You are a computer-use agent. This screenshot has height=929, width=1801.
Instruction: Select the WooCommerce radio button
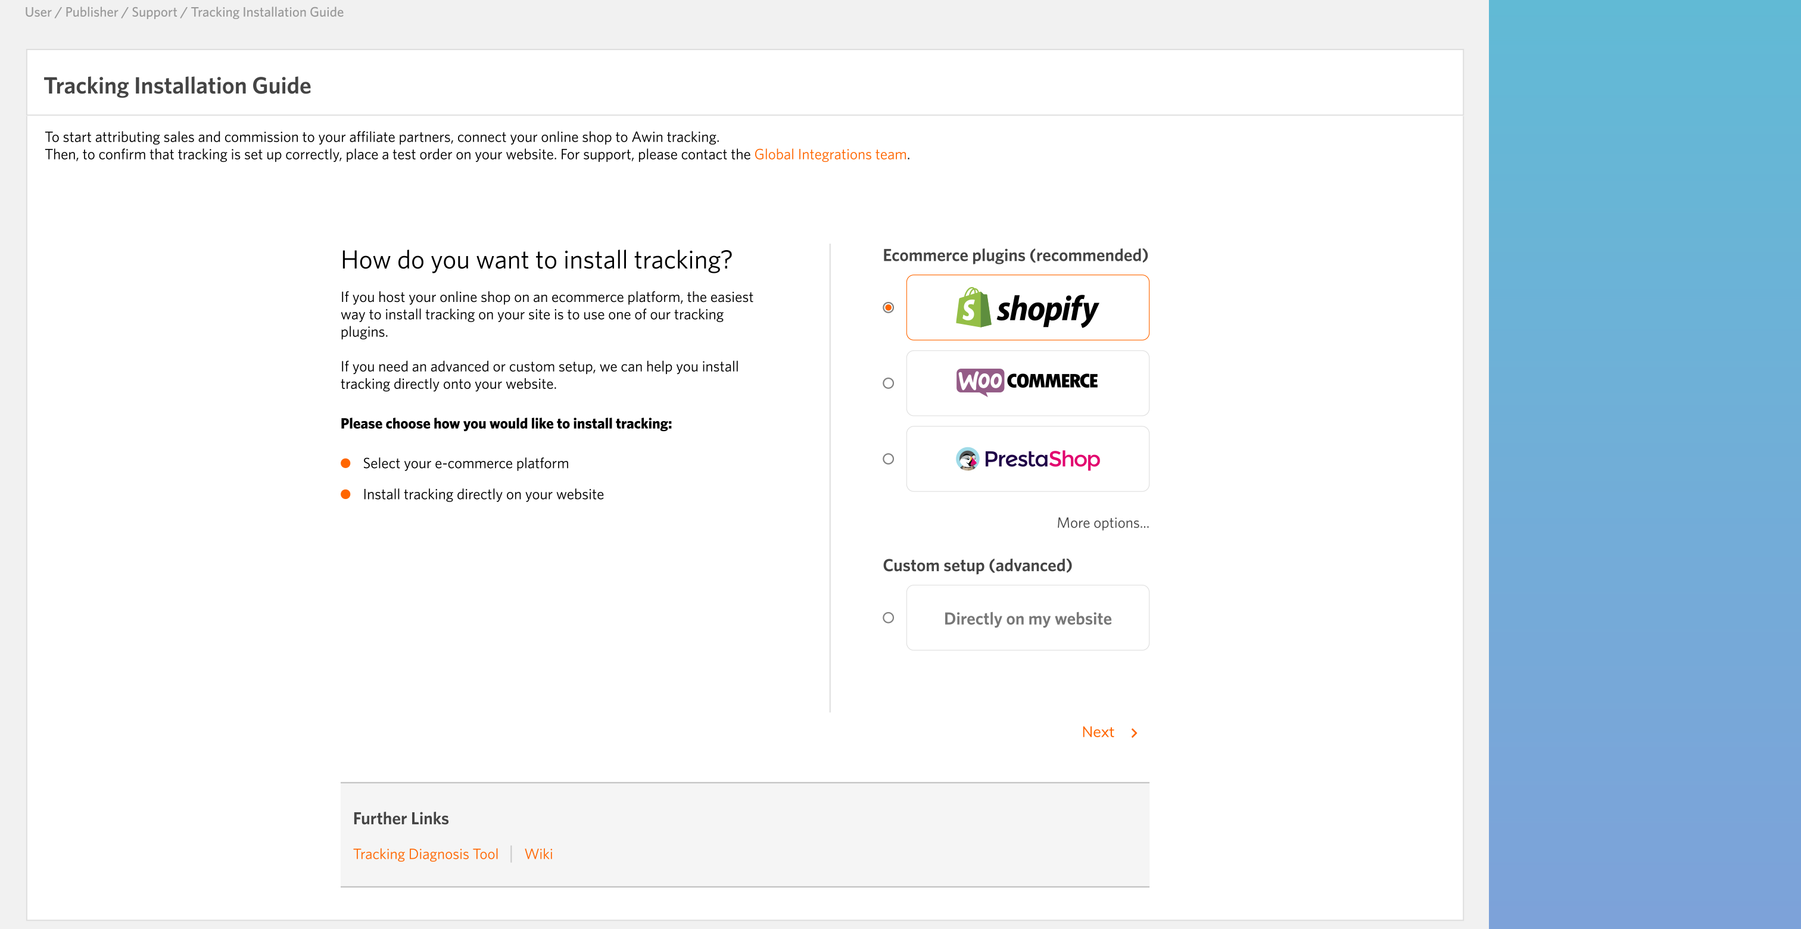(888, 383)
